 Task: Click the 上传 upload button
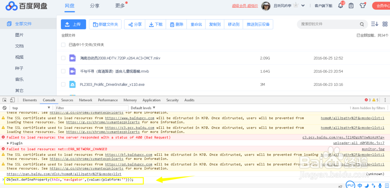tap(73, 24)
